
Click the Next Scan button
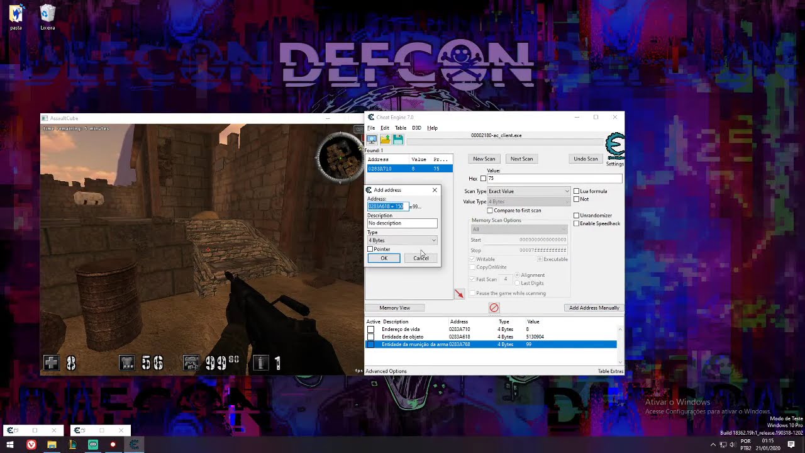[521, 159]
